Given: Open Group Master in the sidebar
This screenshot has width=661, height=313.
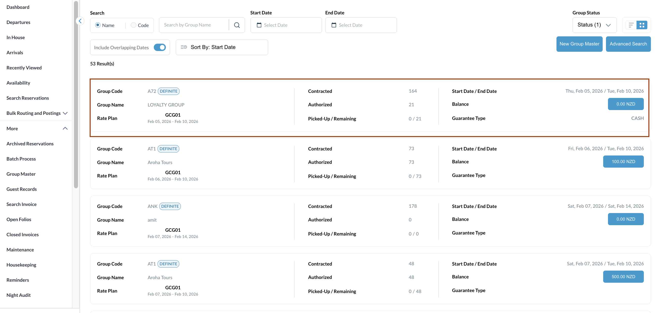Looking at the screenshot, I should pos(21,174).
